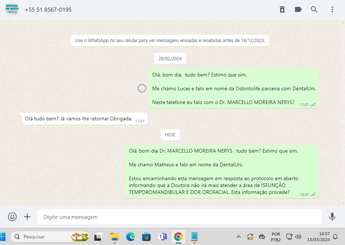Click the cloud offline tray icon
The image size is (345, 245).
[x=262, y=237]
